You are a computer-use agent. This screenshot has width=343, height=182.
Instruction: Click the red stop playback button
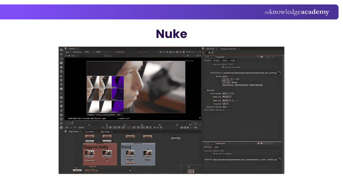tap(129, 127)
